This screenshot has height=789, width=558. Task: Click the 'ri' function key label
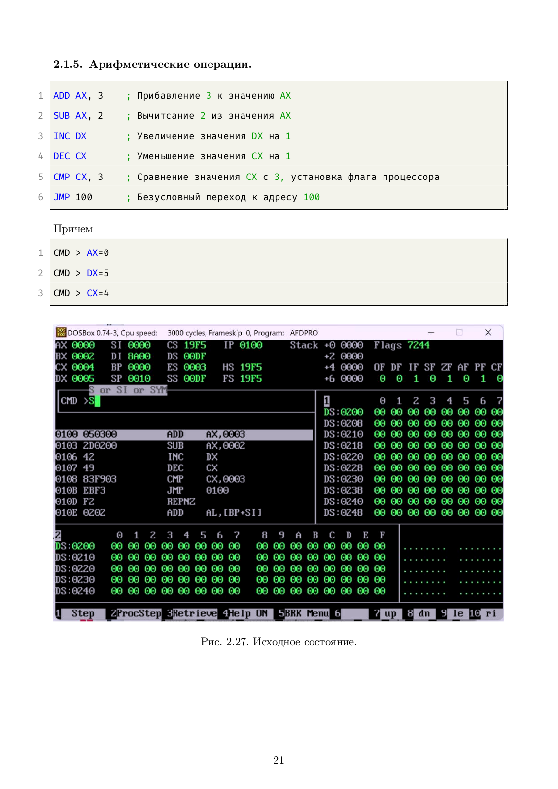coord(490,613)
